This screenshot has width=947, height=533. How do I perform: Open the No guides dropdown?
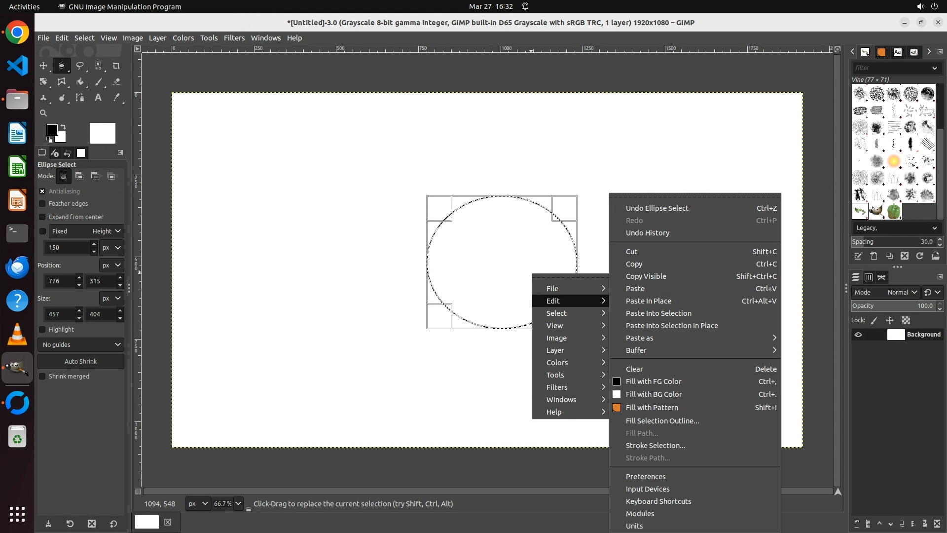81,344
